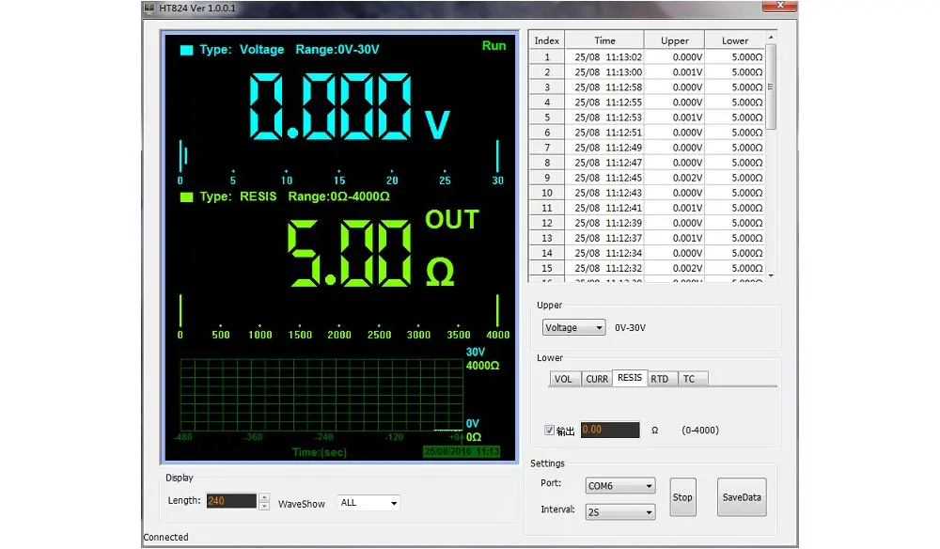Select time cell 25/08 11:12:45
The image size is (940, 549).
coord(604,178)
